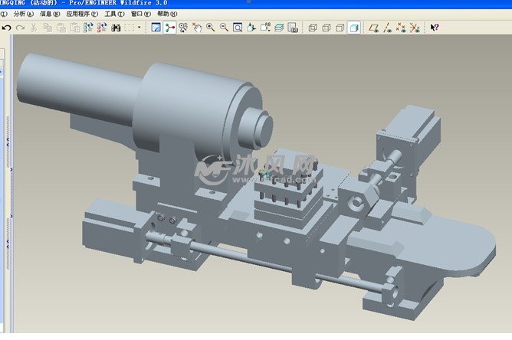Click the Repaint screen icon
The image size is (512, 340).
(x=156, y=28)
